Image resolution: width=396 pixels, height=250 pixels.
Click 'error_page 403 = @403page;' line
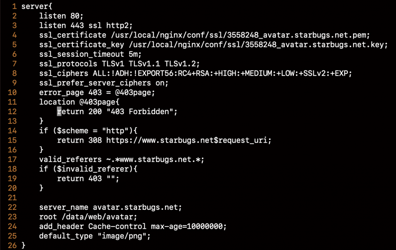97,93
